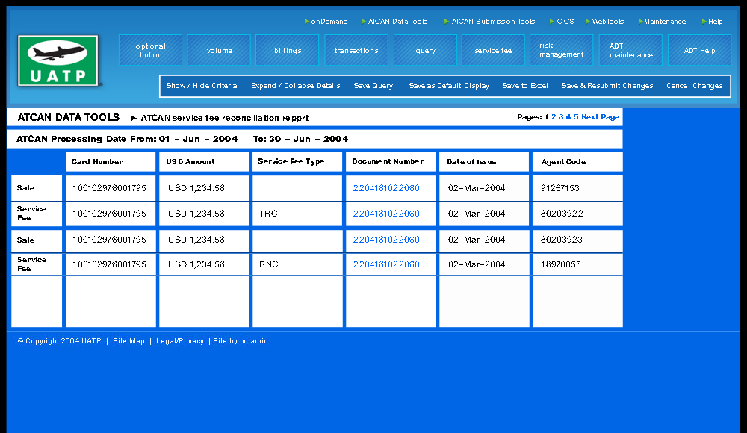Open the service fee tab
Screen dimensions: 747x433
pos(493,51)
